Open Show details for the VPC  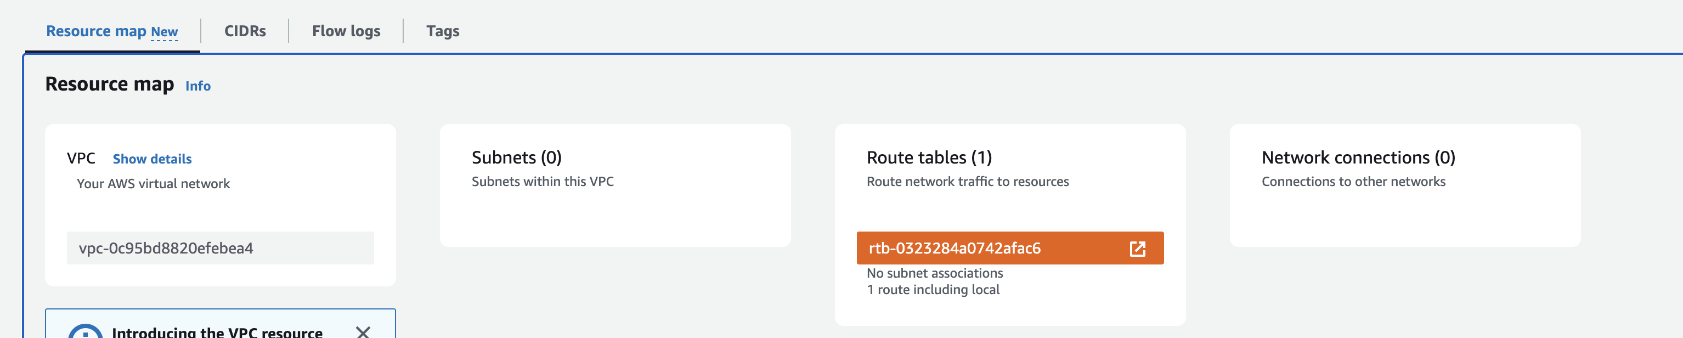(151, 159)
